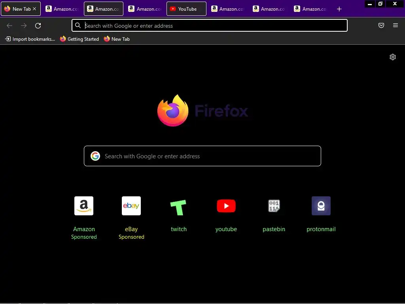Switch to Amazon tab beside the plus button
The height and width of the screenshot is (304, 405).
(x=311, y=9)
